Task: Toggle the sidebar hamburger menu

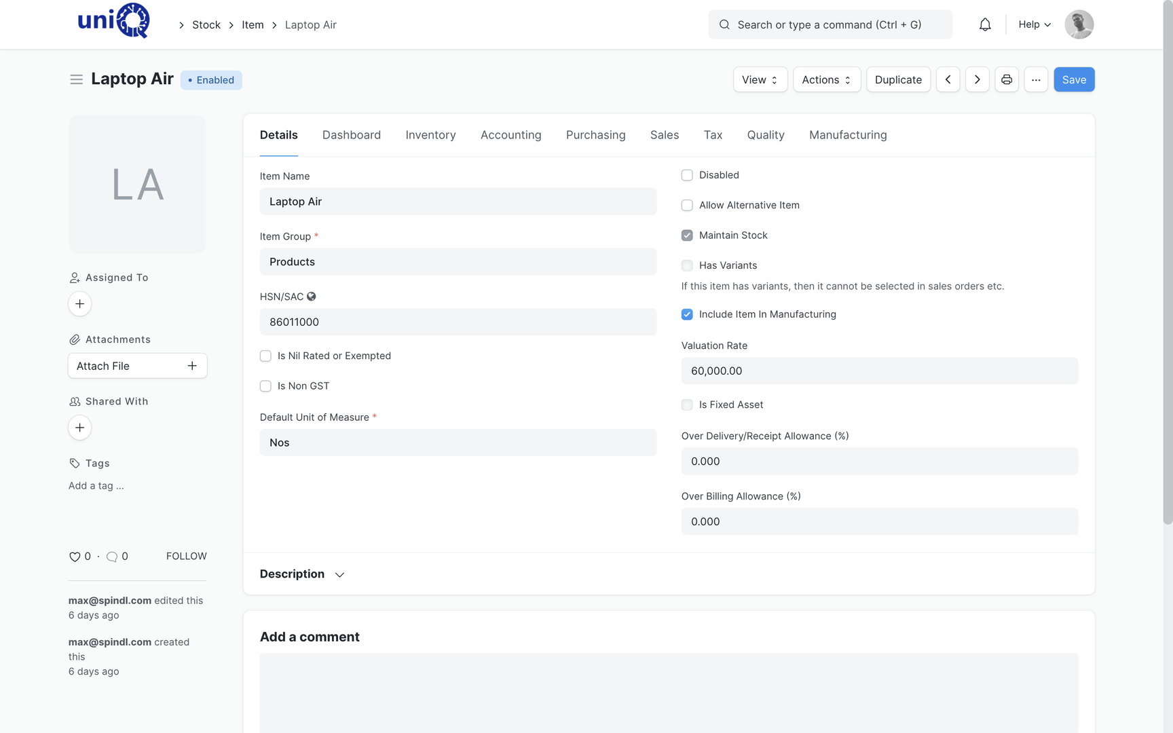Action: click(x=76, y=79)
